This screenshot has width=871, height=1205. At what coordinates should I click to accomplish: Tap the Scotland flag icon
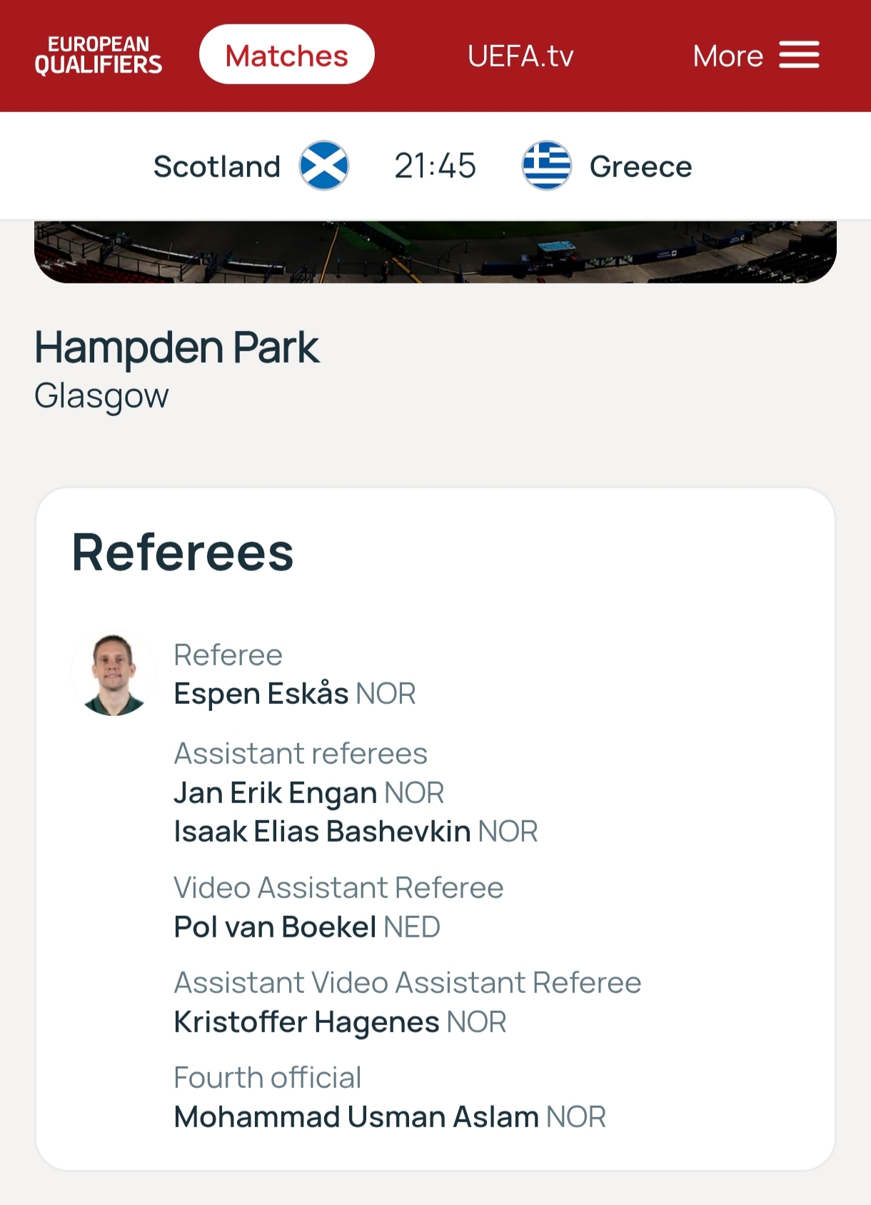click(324, 166)
